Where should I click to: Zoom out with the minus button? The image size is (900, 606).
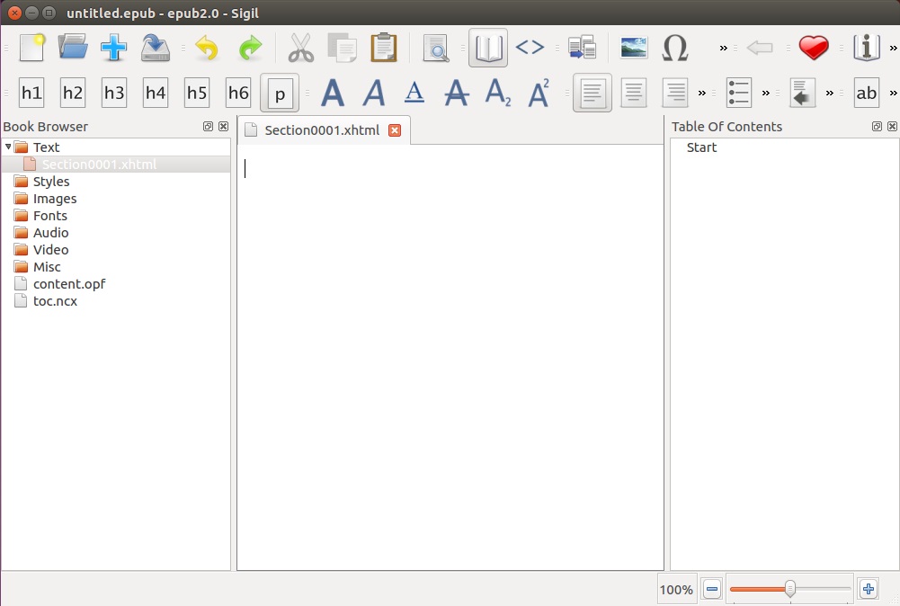click(x=712, y=589)
